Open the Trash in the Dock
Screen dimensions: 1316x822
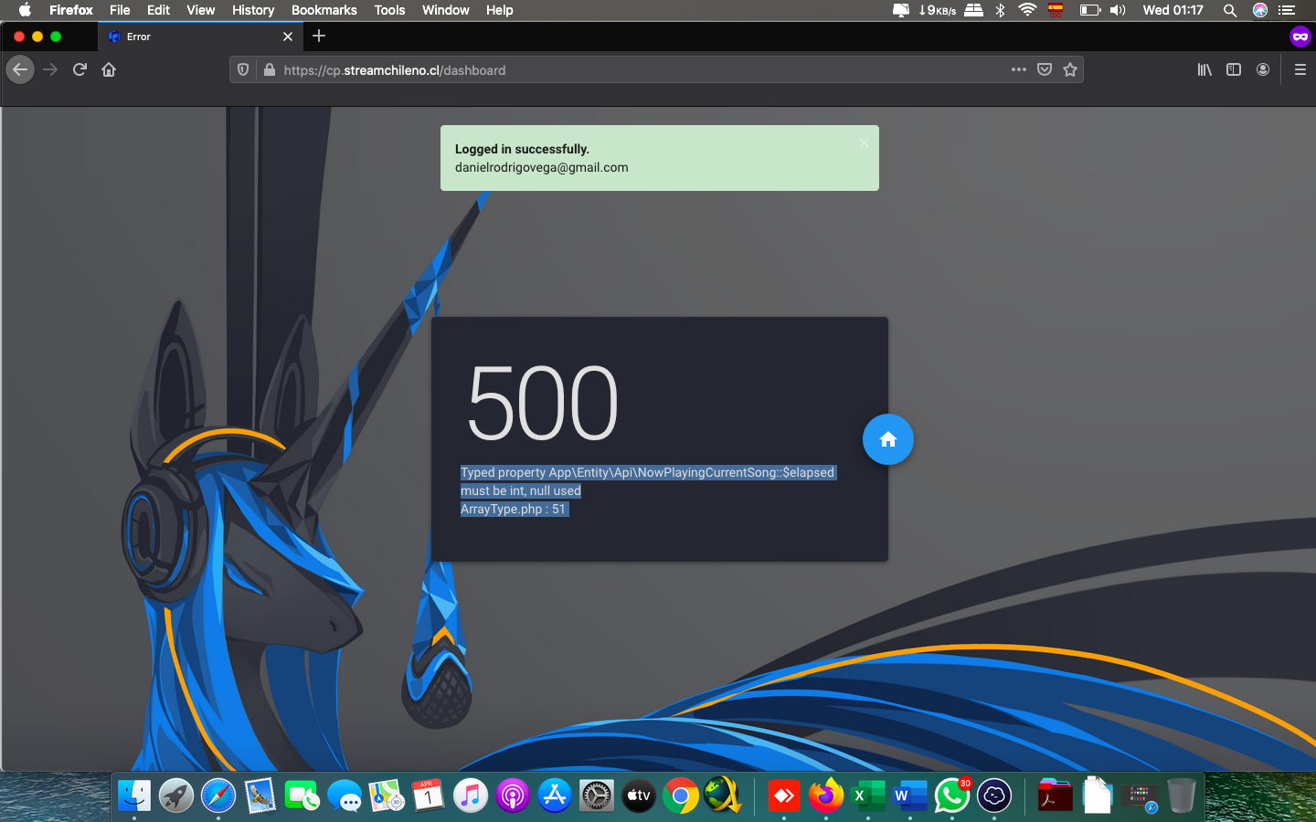[1182, 796]
